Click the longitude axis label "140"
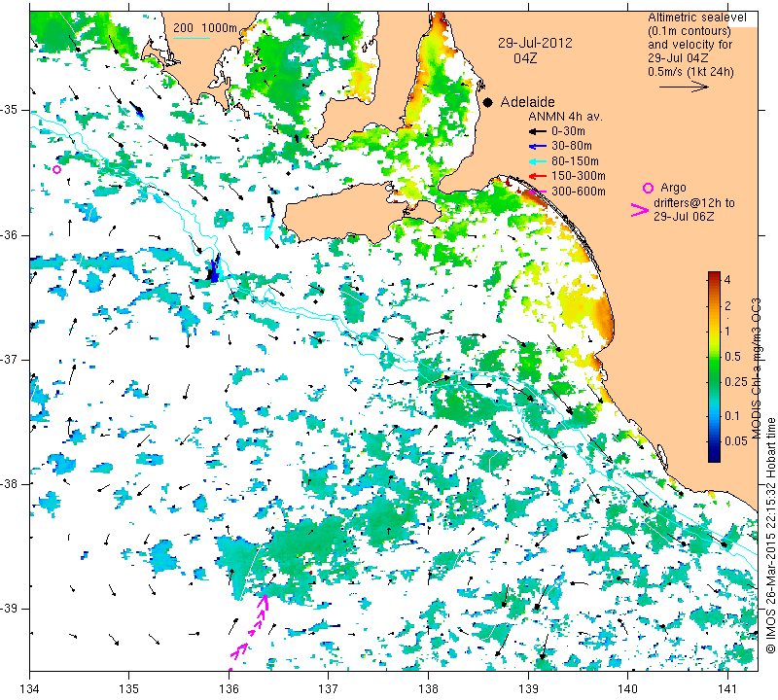Viewport: 778px width, 700px height. [x=627, y=689]
